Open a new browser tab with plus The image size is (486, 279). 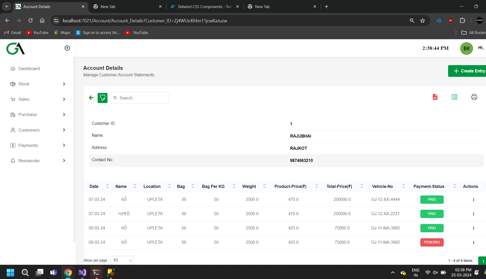[326, 6]
